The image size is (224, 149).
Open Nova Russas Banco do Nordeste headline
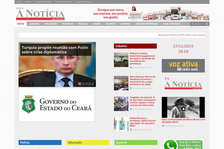click(x=143, y=80)
